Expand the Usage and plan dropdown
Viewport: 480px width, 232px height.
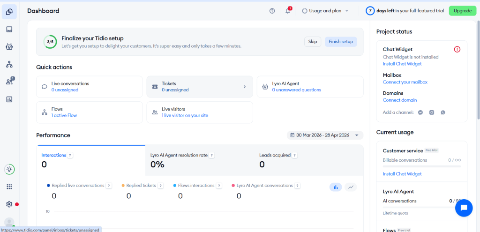pos(325,11)
